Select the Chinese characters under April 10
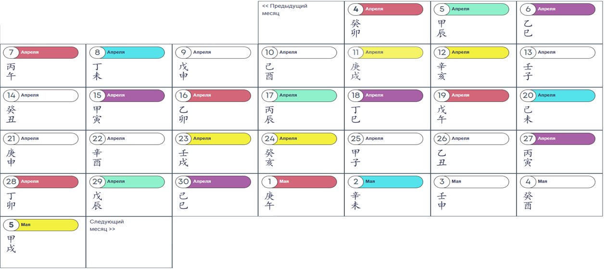 coord(269,72)
